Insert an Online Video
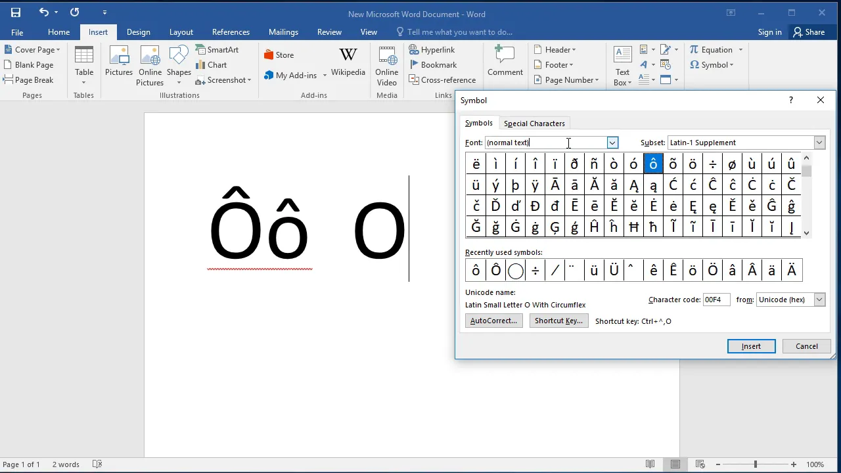This screenshot has width=841, height=473. (387, 66)
